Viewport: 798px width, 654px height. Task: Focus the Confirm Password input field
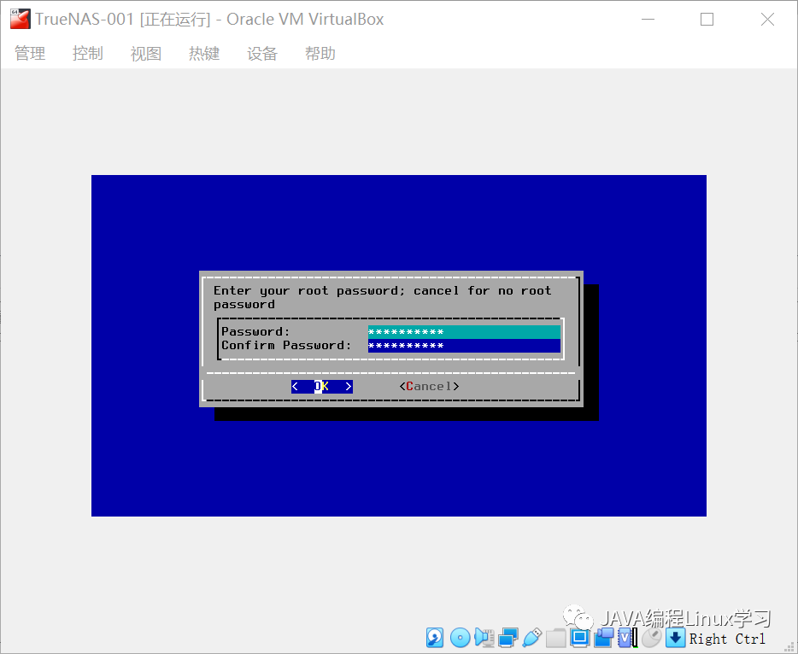[x=464, y=346]
